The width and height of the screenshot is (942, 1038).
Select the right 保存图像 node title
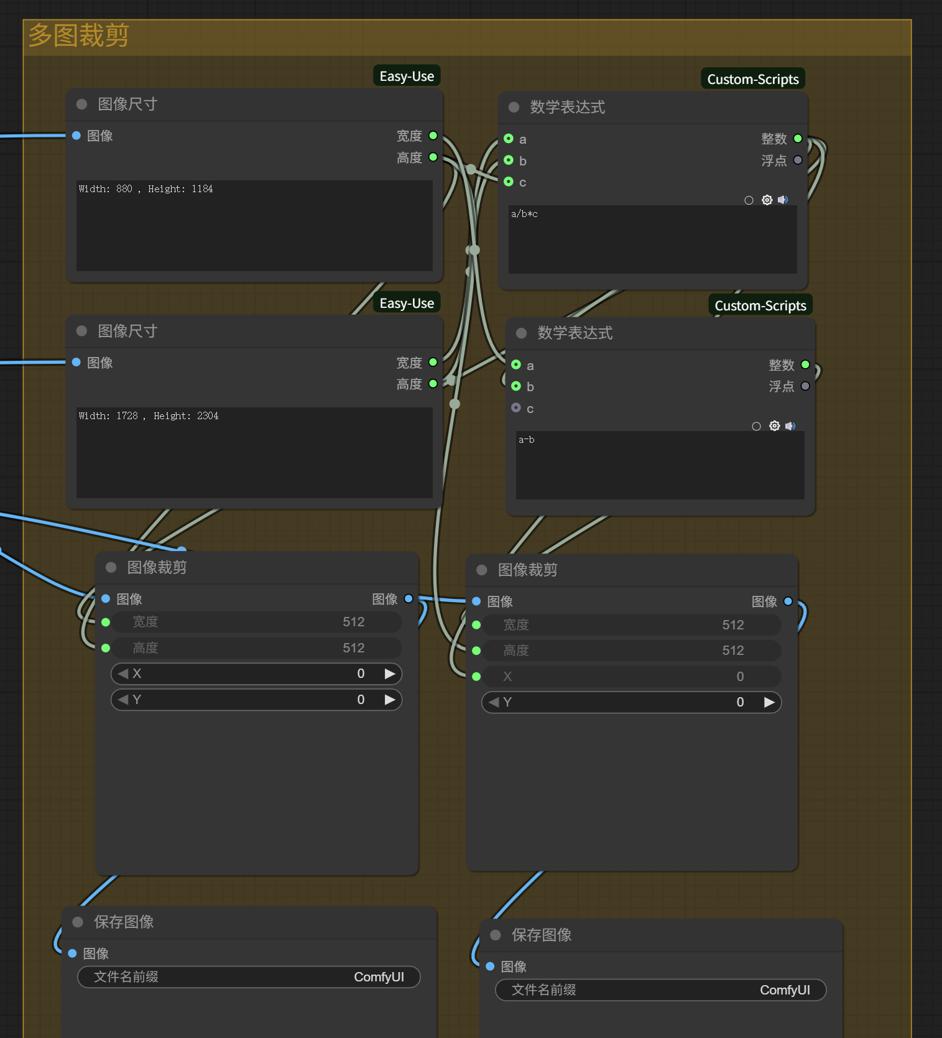[541, 935]
